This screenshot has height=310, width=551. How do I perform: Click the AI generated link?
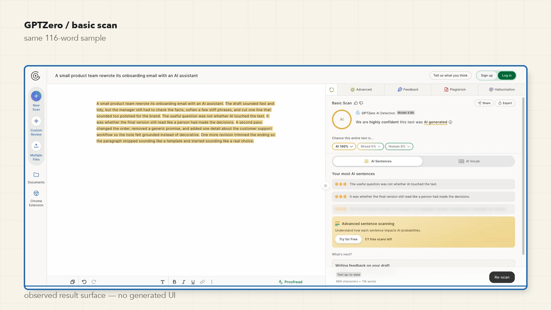435,122
